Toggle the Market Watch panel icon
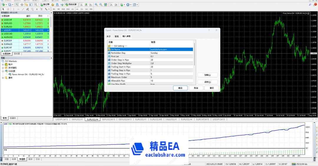This screenshot has height=166, width=318. (17, 5)
